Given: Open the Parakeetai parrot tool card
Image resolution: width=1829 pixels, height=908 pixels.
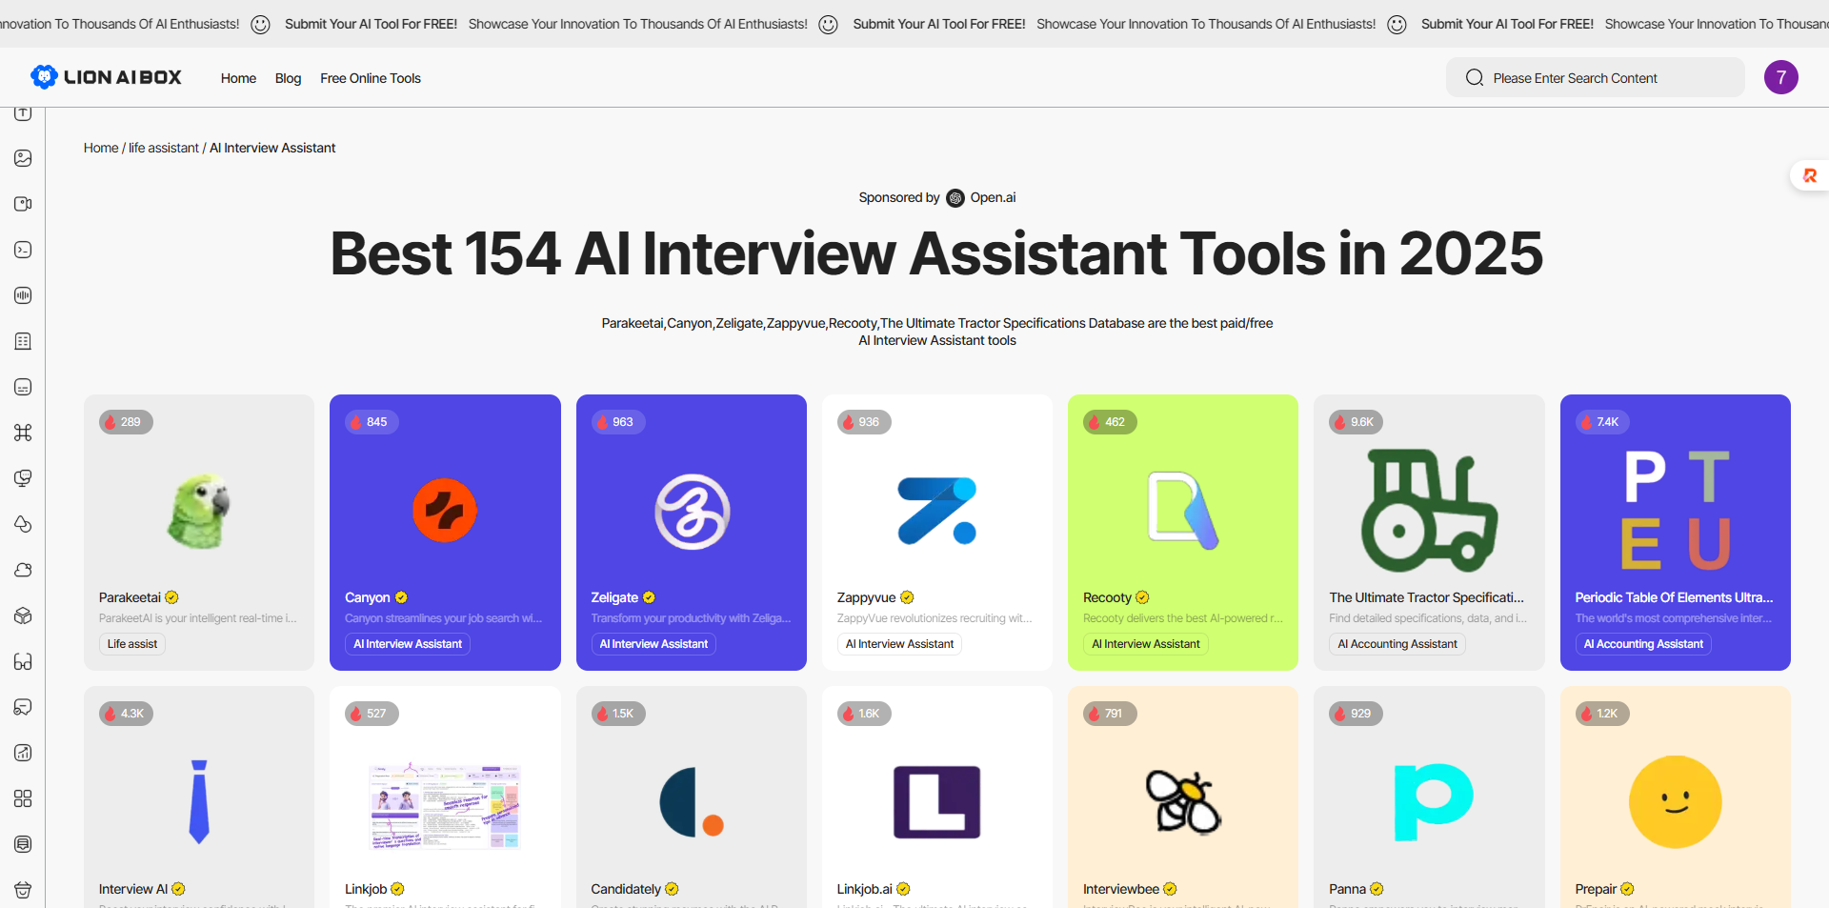Looking at the screenshot, I should [x=198, y=512].
